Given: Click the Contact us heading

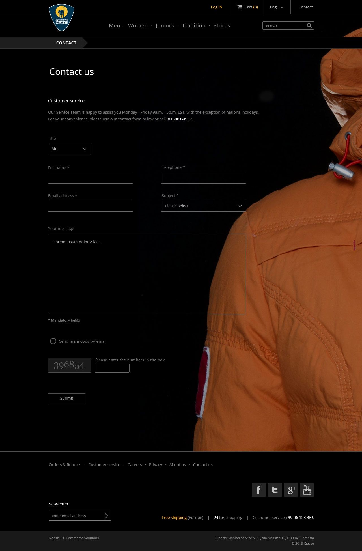Looking at the screenshot, I should (72, 72).
